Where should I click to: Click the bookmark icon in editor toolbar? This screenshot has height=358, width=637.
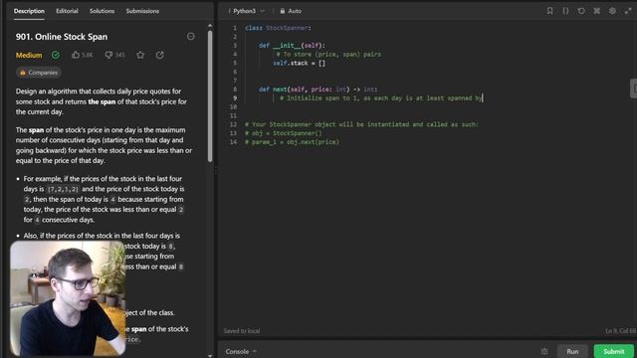[x=549, y=11]
